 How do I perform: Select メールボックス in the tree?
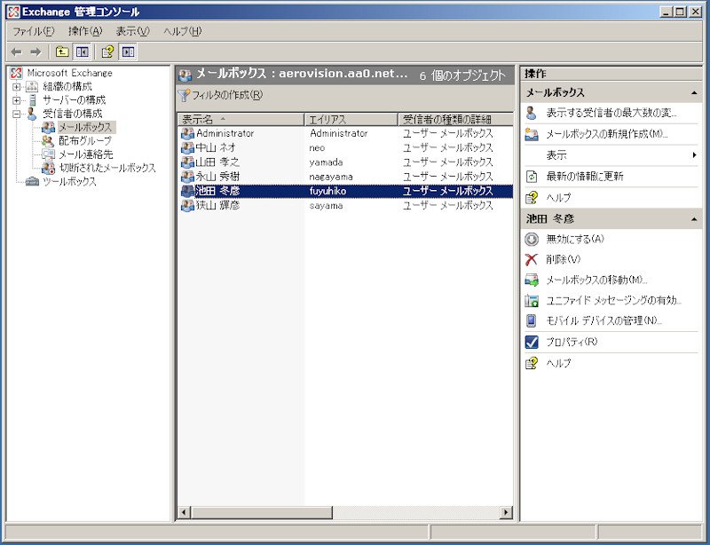click(x=85, y=127)
